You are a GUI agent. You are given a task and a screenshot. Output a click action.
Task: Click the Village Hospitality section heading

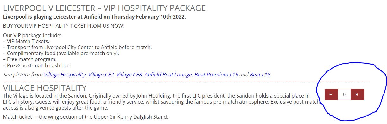[x=45, y=88]
